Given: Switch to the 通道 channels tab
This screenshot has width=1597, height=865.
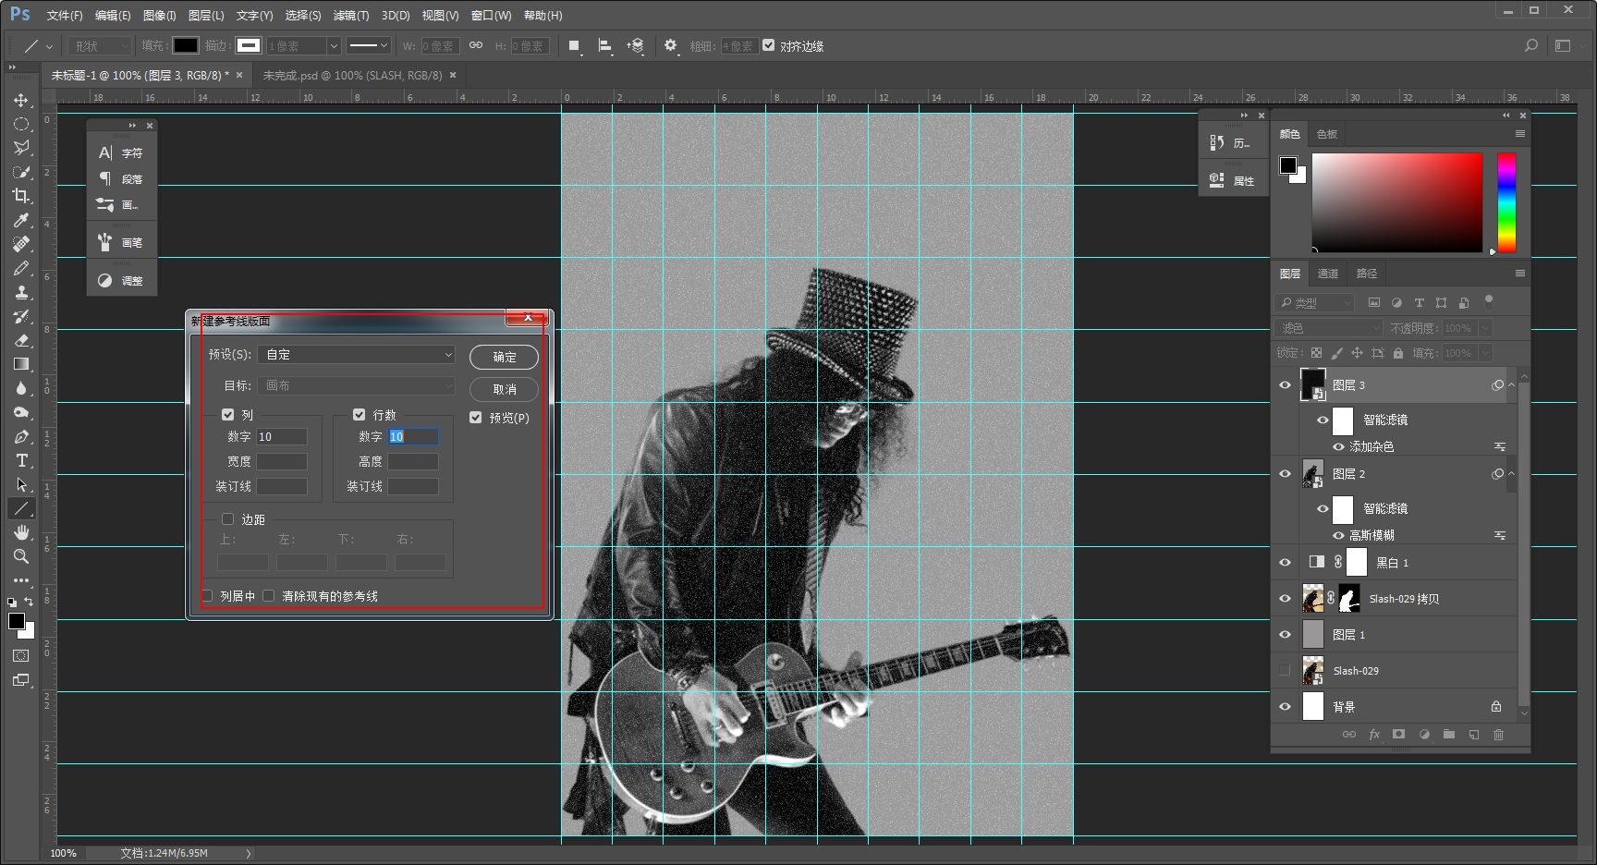Looking at the screenshot, I should pyautogui.click(x=1327, y=274).
